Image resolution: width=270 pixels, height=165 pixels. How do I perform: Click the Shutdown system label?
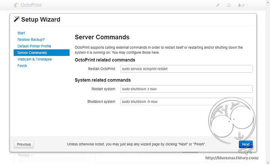(101, 101)
